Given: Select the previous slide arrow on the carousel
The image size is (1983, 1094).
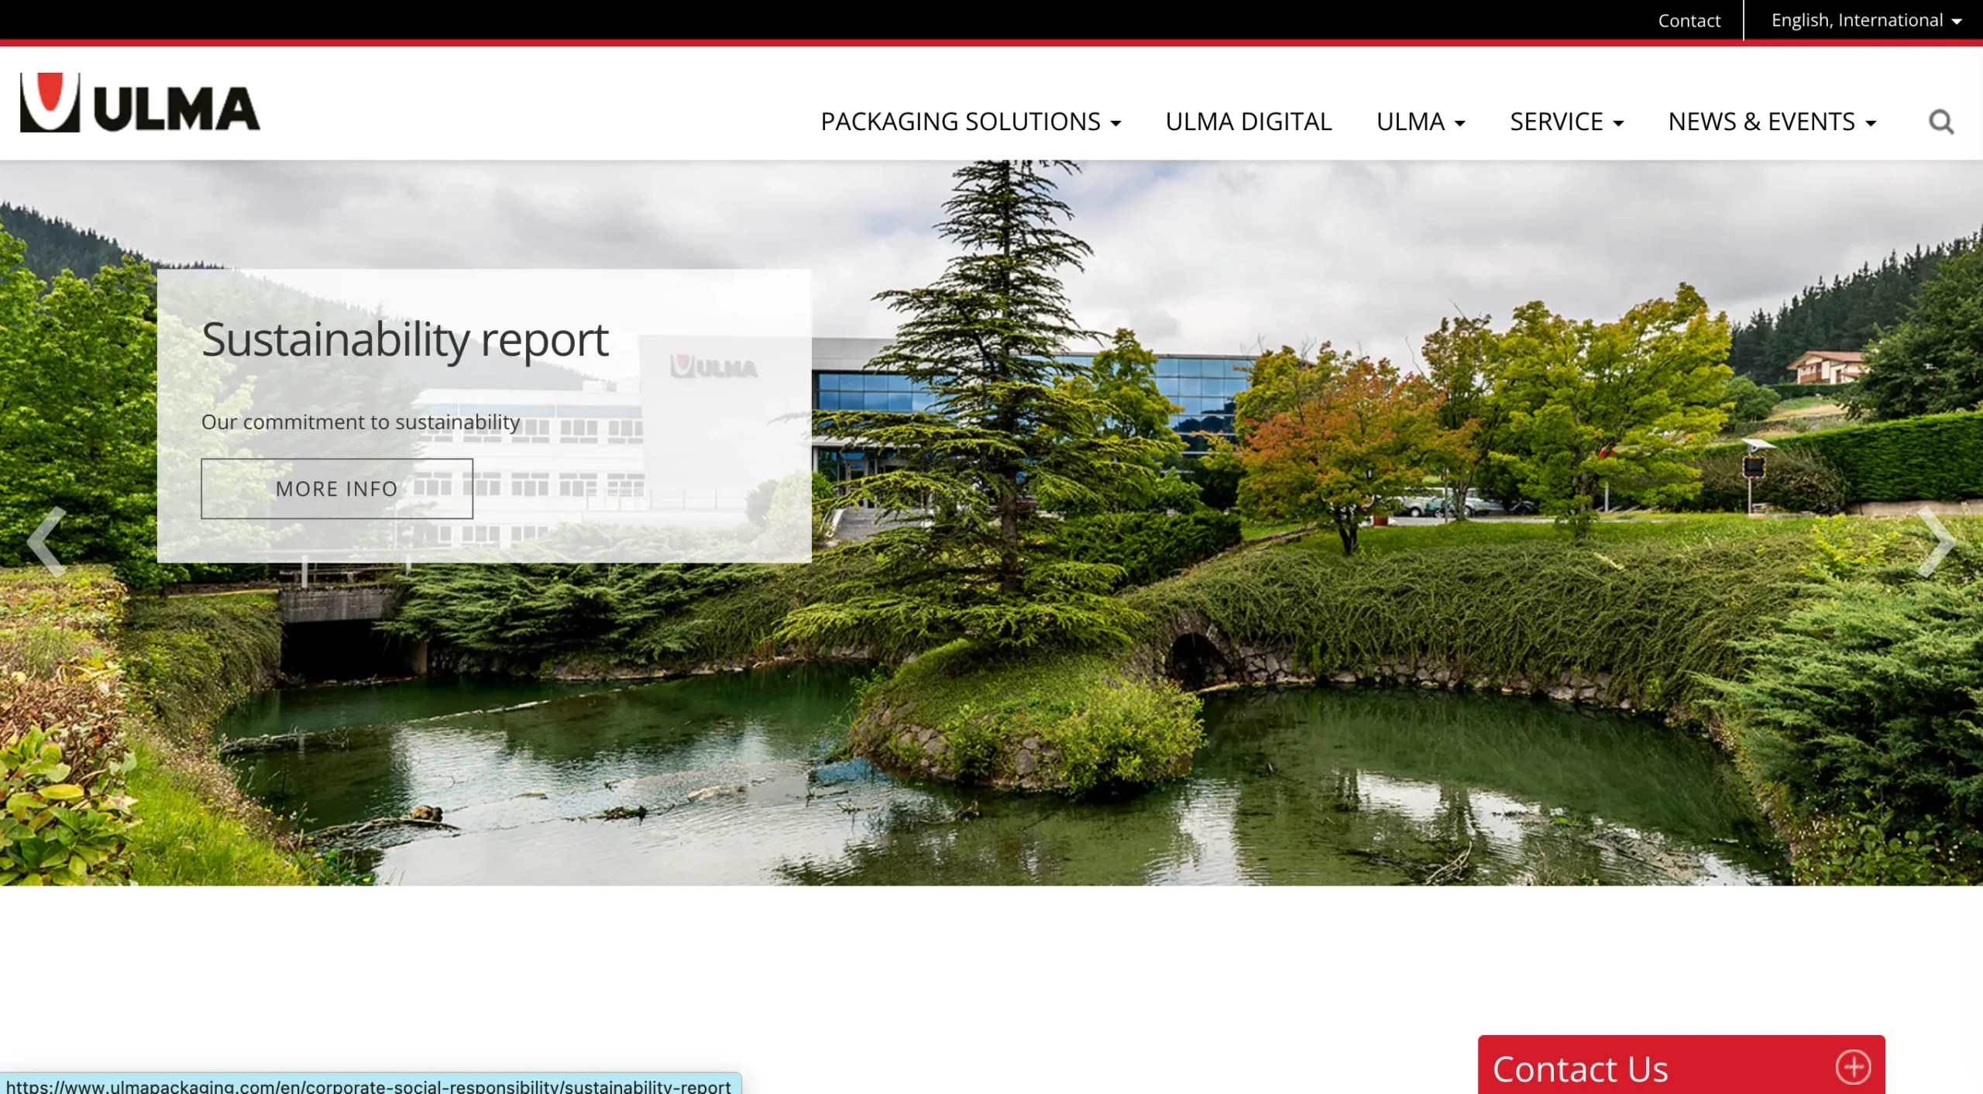Looking at the screenshot, I should (x=44, y=542).
